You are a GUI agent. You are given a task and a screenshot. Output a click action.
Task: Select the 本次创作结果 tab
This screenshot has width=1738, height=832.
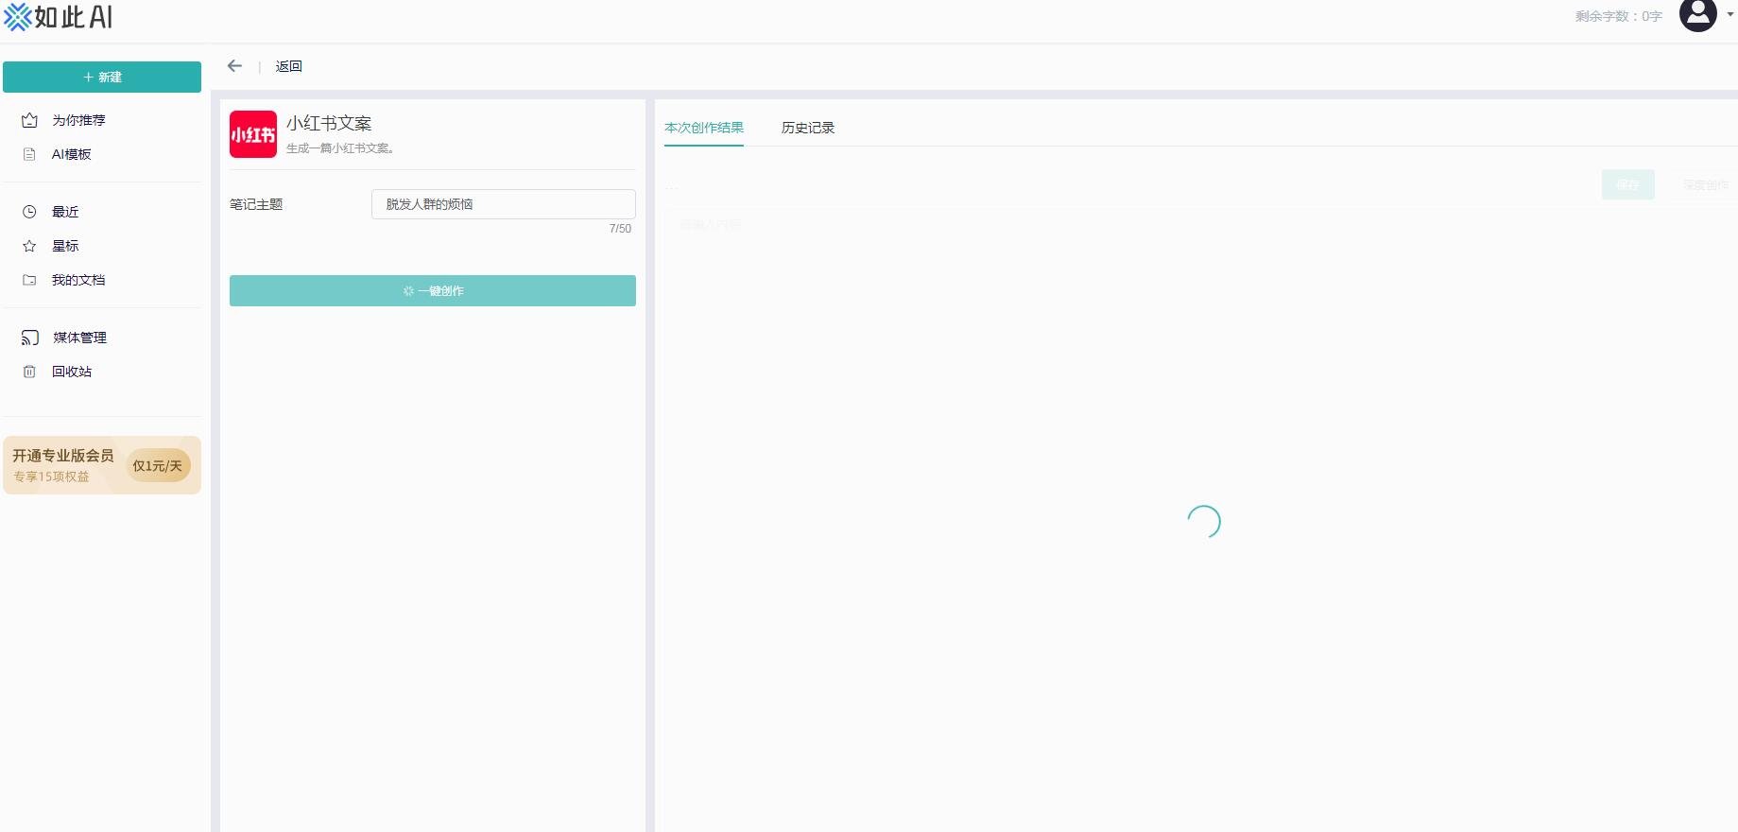703,128
